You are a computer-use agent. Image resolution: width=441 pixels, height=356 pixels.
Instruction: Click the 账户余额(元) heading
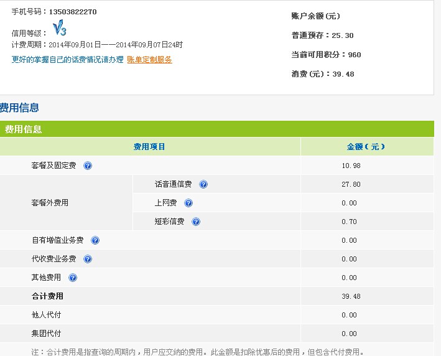(x=315, y=16)
